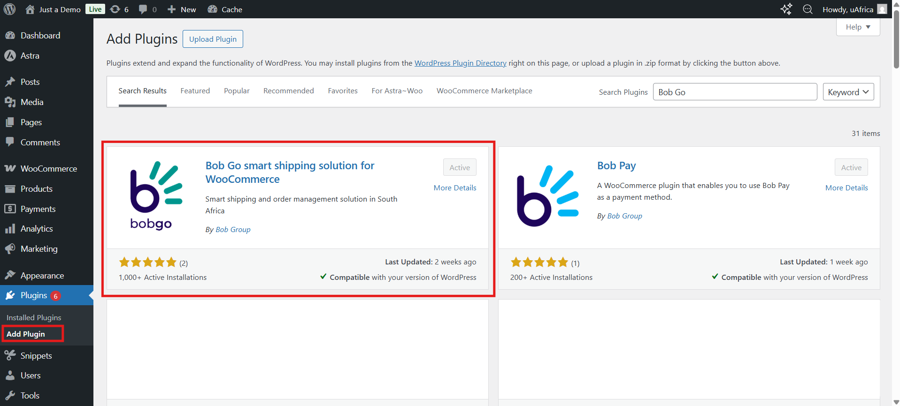Switch to the WooCommerce Marketplace tab
900x406 pixels.
click(484, 91)
